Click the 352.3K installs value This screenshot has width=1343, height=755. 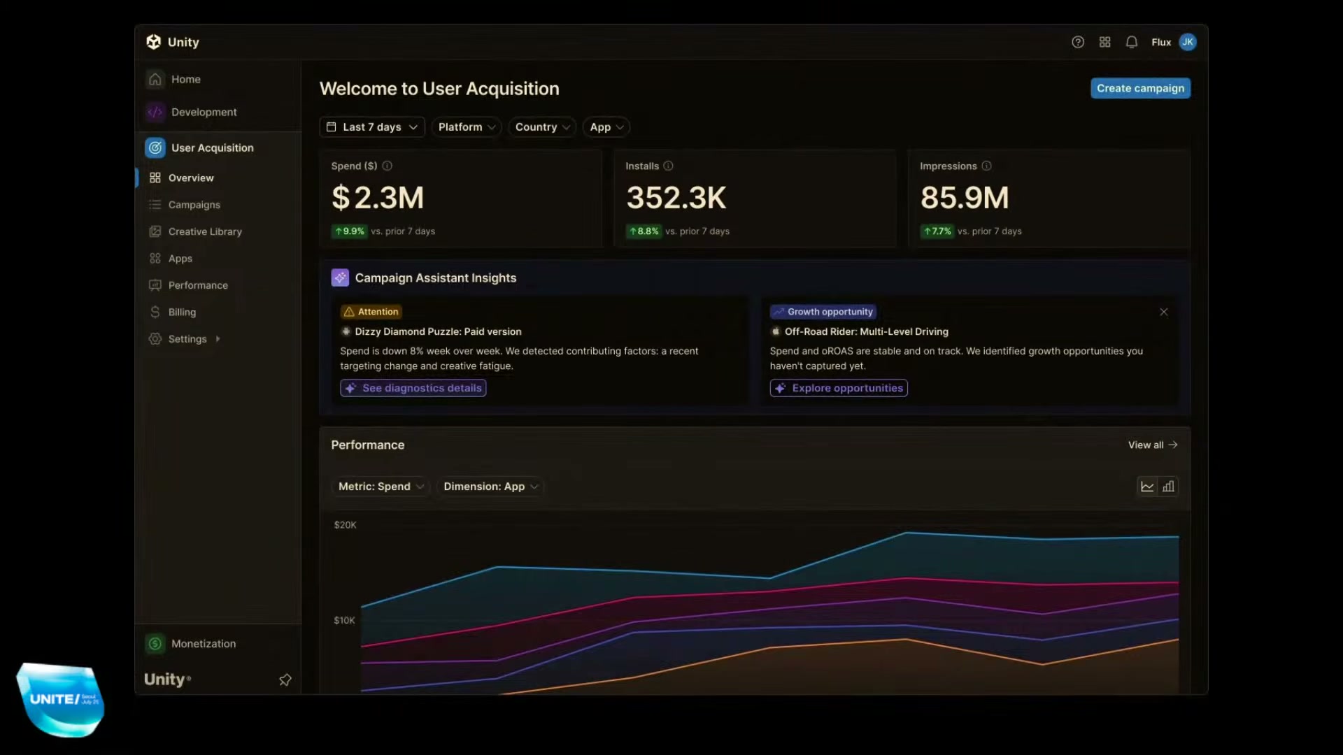676,198
